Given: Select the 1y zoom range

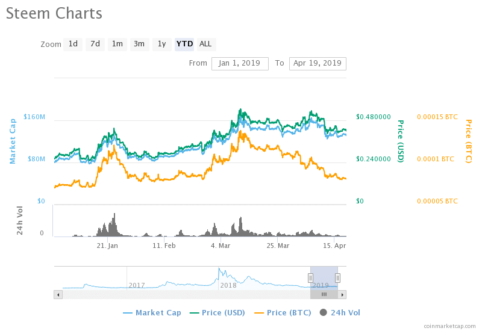Looking at the screenshot, I should tap(161, 44).
